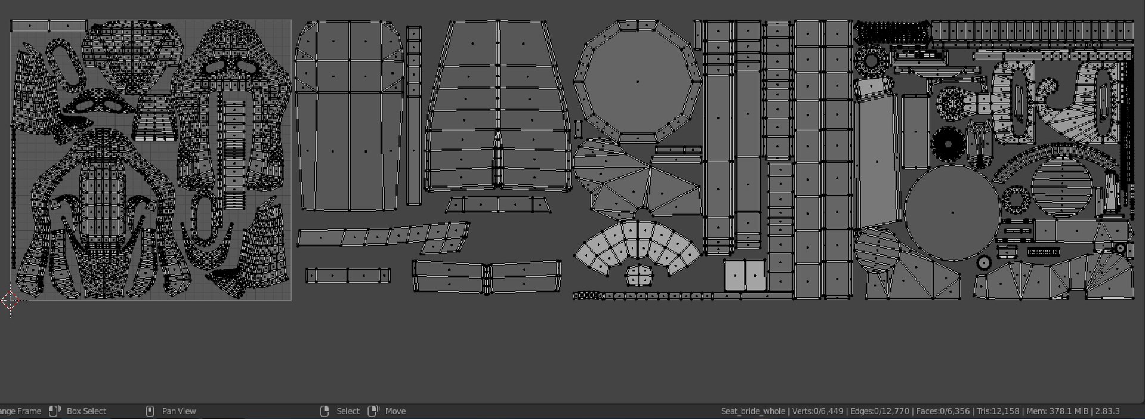Viewport: 1145px width, 419px height.
Task: Click the Tris:12,158 statistic
Action: 998,411
